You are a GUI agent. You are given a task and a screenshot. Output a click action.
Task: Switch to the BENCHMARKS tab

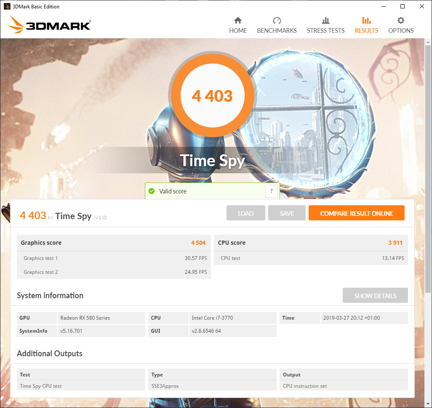pos(277,25)
